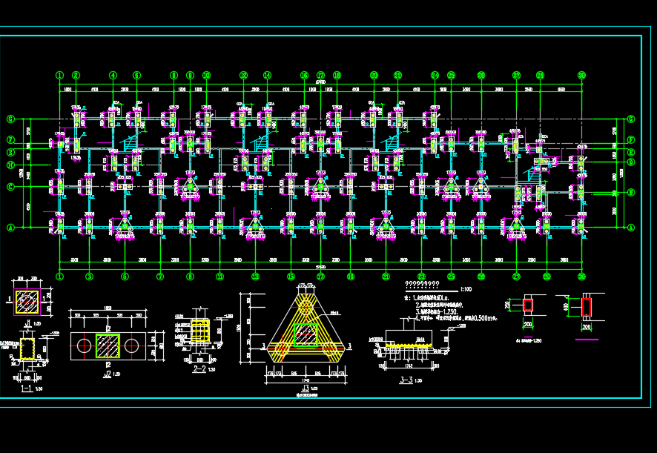Click axis bubble 2 on the top grid
Viewport: 657px width, 453px height.
[76, 76]
